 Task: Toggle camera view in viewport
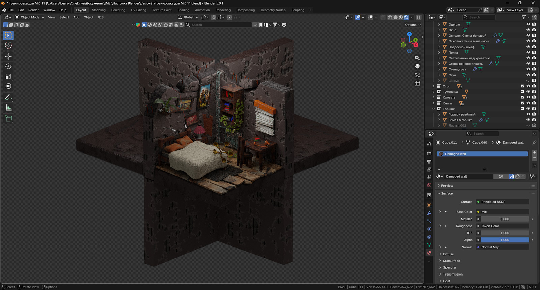[417, 75]
